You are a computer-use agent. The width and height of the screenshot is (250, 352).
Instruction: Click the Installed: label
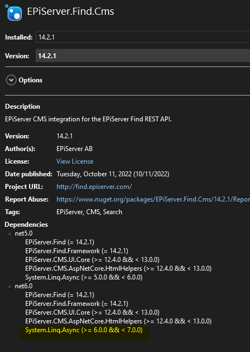pos(19,37)
